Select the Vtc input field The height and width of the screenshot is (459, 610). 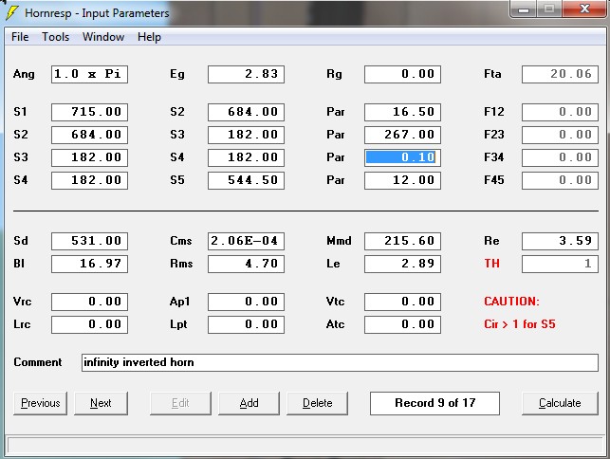click(x=402, y=302)
